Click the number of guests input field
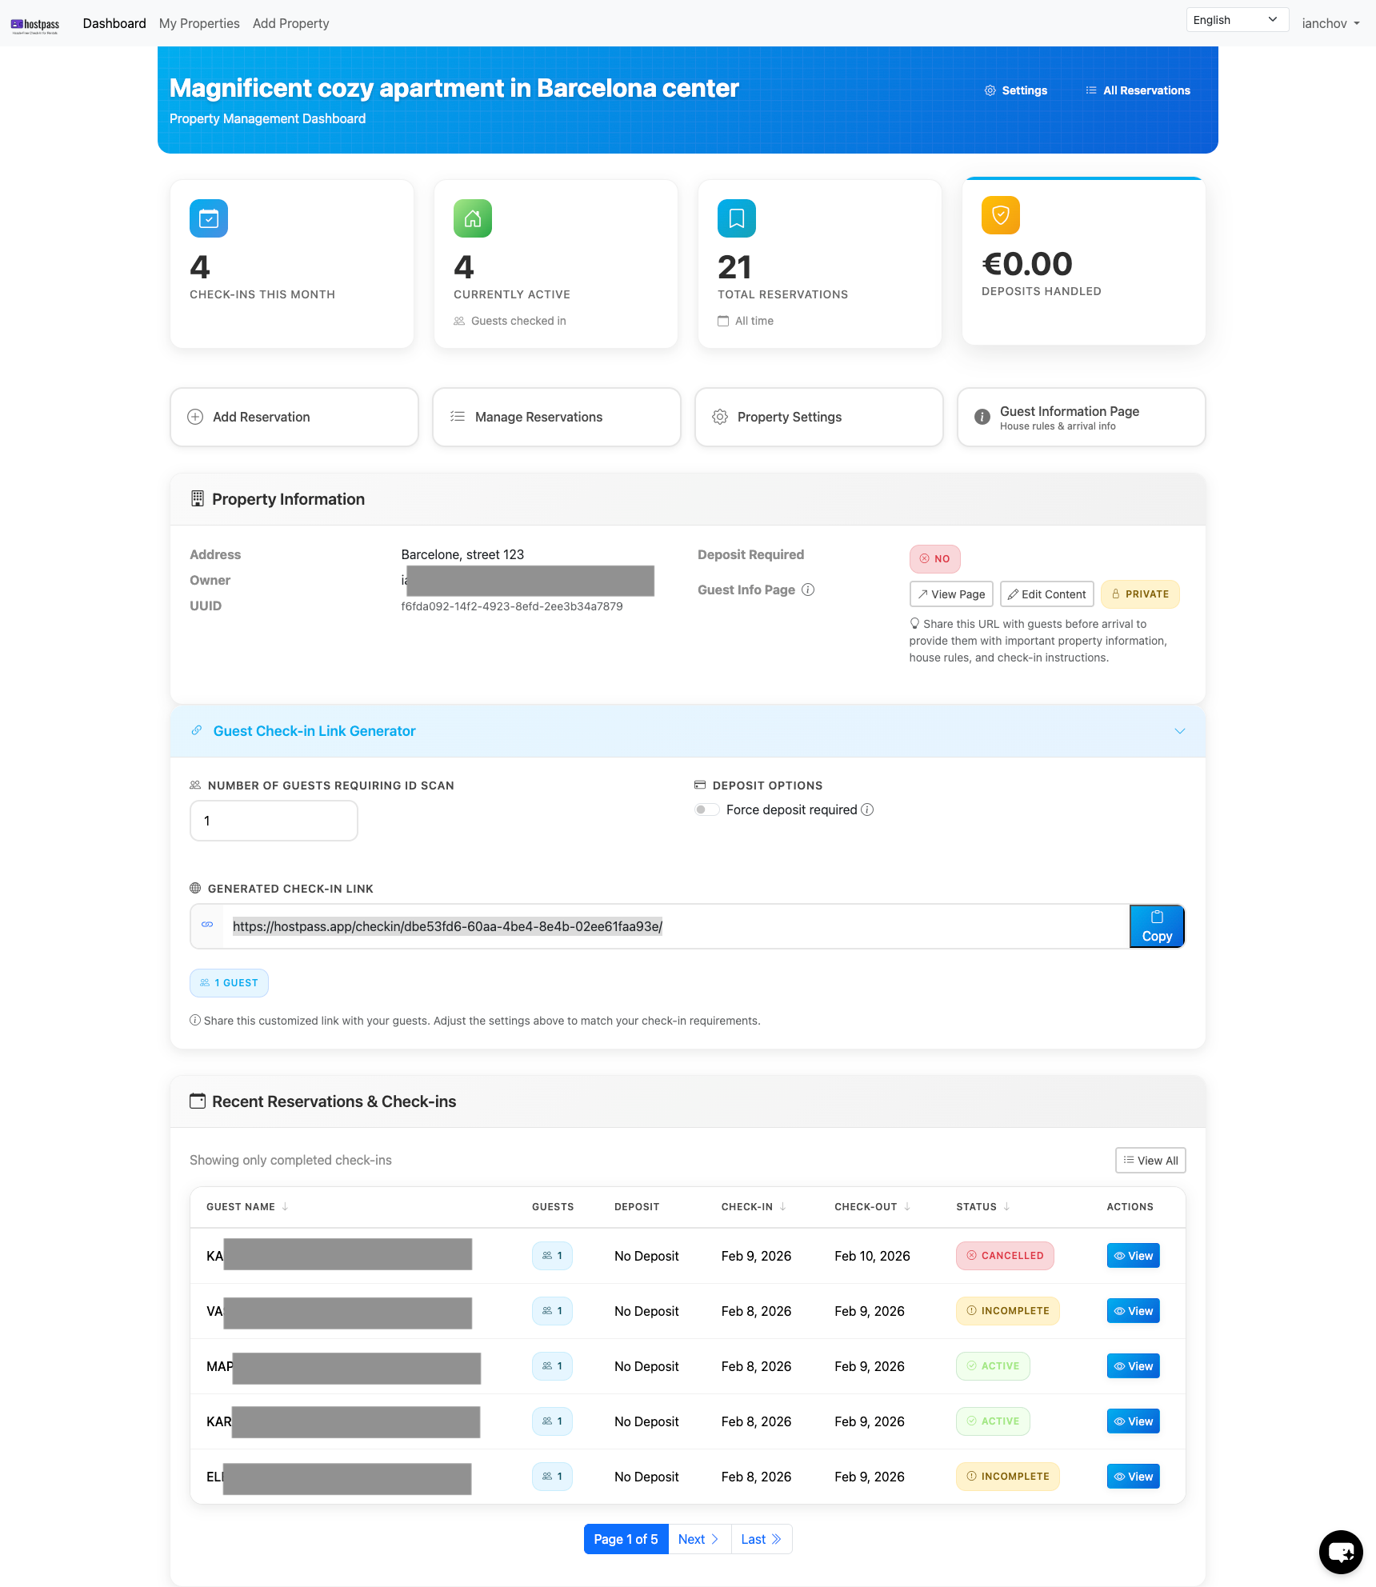Viewport: 1376px width, 1587px height. (274, 821)
